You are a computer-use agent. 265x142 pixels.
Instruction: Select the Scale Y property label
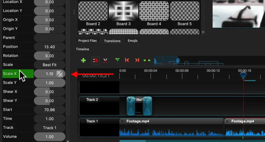click(x=10, y=83)
